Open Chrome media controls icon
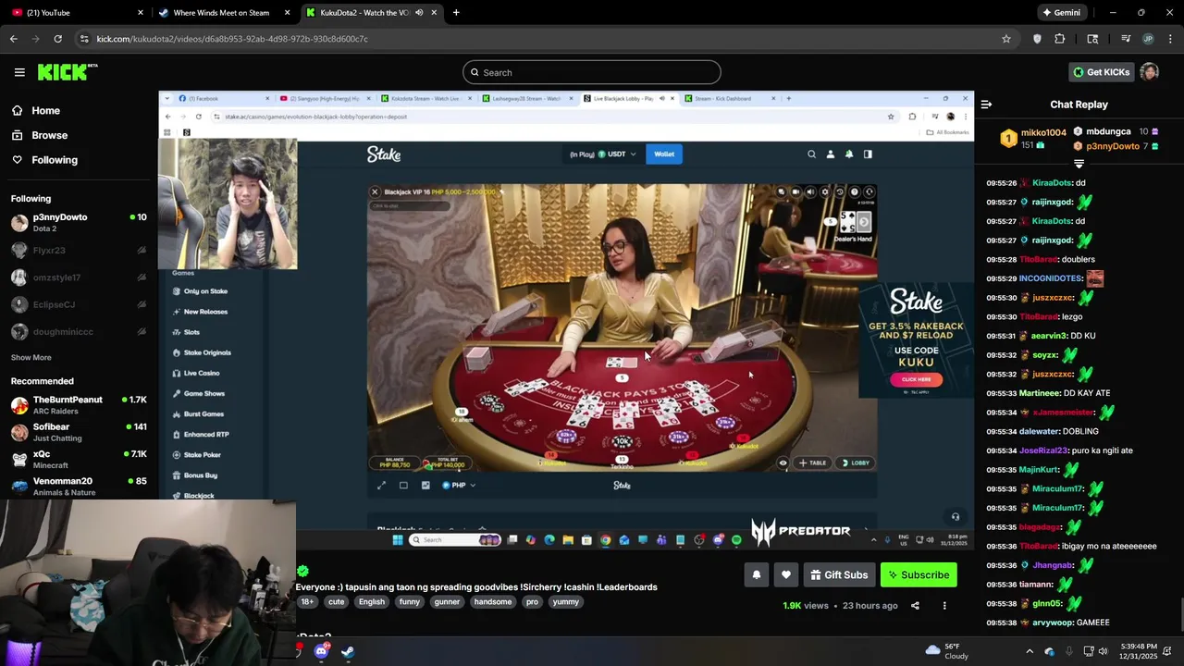Screen dimensions: 1184x666 (1126, 39)
